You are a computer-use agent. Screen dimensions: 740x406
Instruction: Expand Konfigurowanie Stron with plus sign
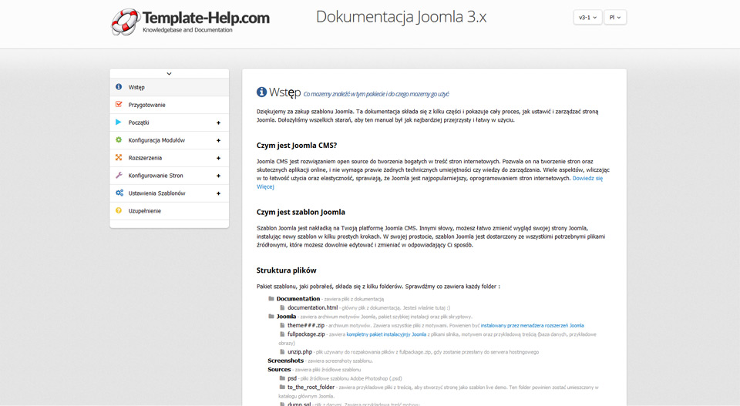coord(218,176)
